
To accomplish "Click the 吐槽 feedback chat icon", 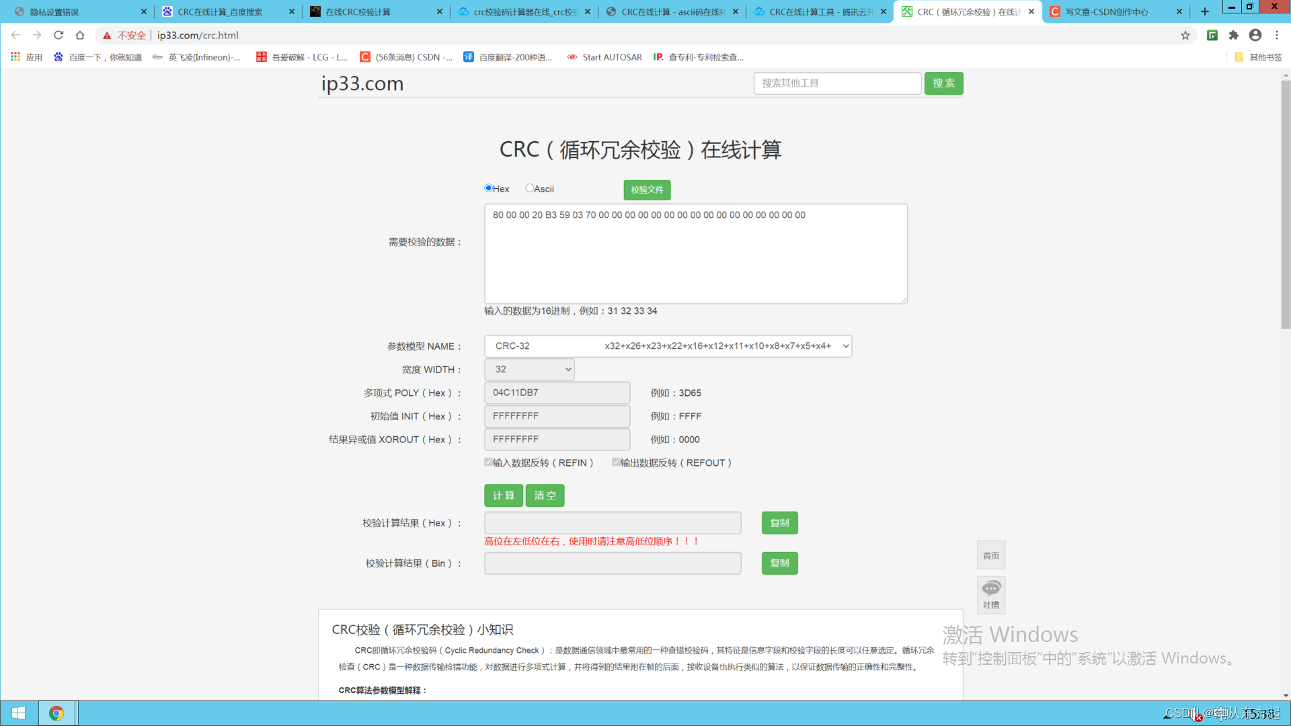I will point(991,589).
